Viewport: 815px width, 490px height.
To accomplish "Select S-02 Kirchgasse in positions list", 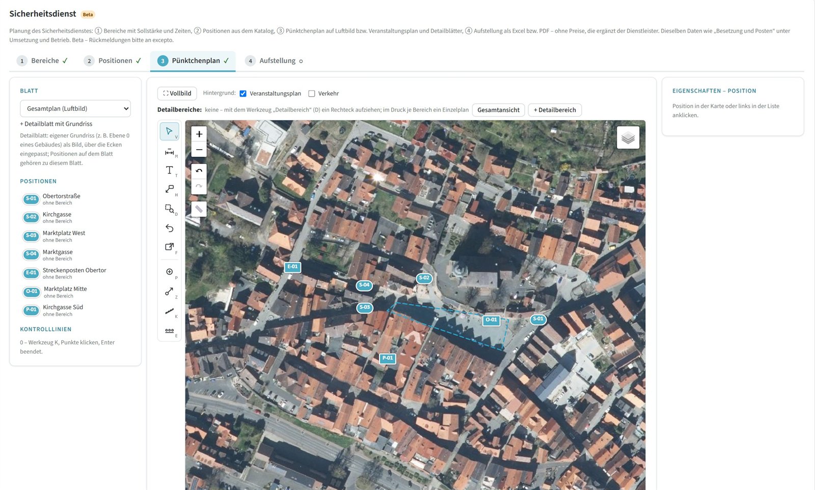I will (75, 217).
